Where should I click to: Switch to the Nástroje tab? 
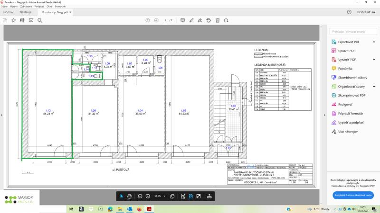click(x=25, y=12)
